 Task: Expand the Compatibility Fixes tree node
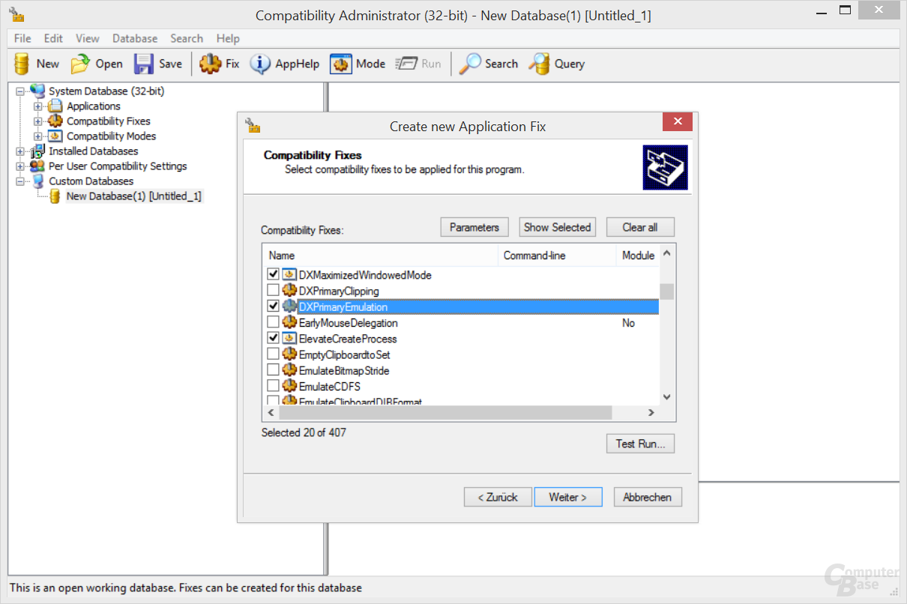coord(38,121)
